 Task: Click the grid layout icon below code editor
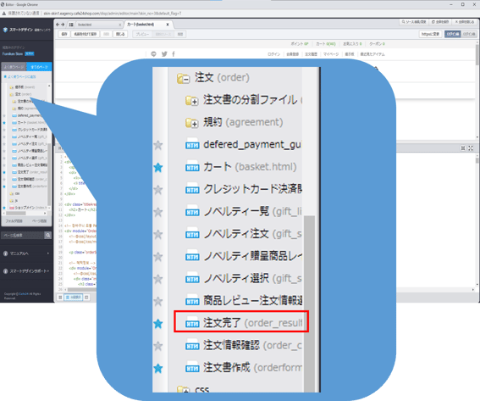[x=60, y=298]
